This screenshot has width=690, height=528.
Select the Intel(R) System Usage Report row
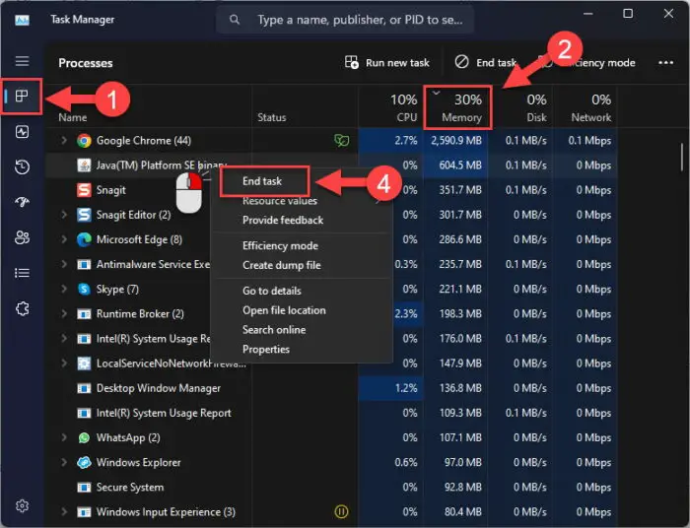click(x=331, y=413)
